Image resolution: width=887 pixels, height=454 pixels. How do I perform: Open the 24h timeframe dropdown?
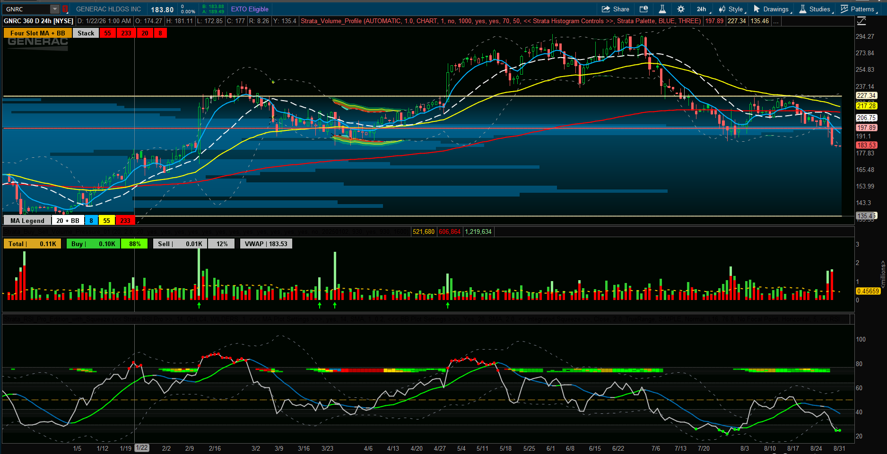(702, 9)
